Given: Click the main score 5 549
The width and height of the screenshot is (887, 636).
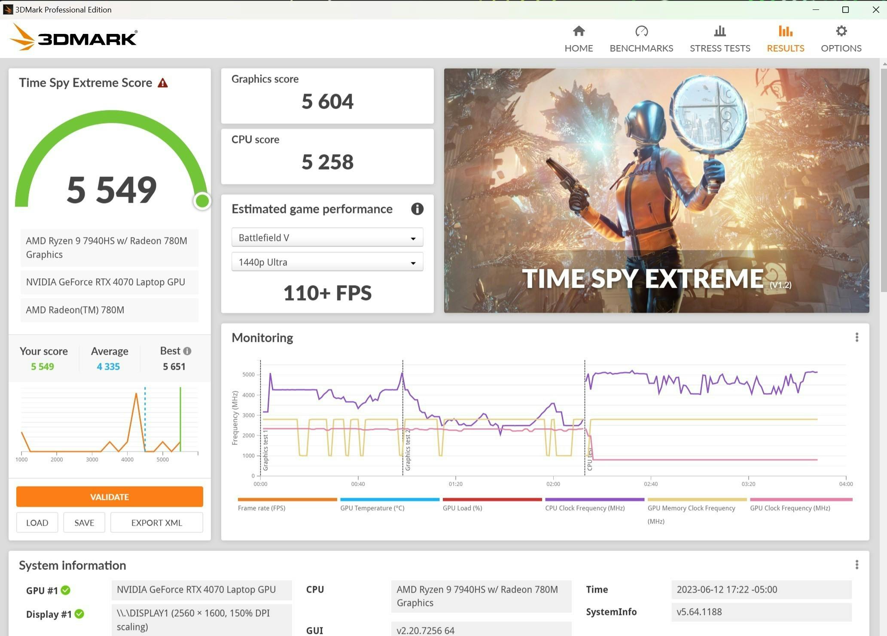Looking at the screenshot, I should pos(112,189).
